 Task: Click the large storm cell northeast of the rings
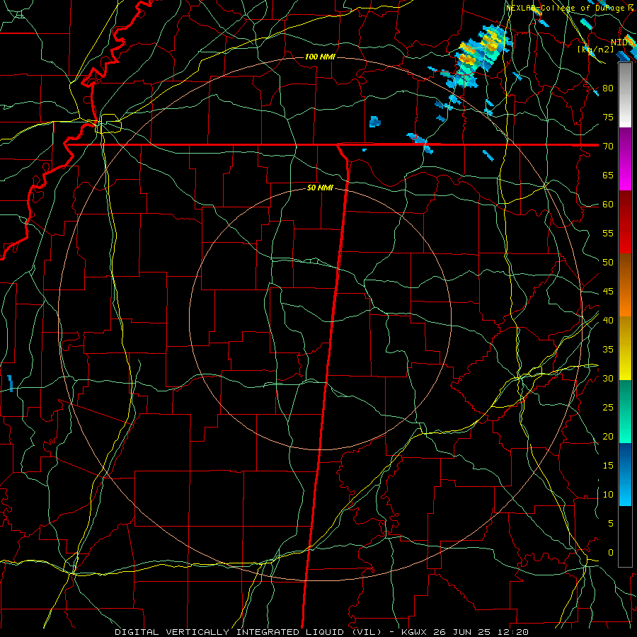click(479, 56)
